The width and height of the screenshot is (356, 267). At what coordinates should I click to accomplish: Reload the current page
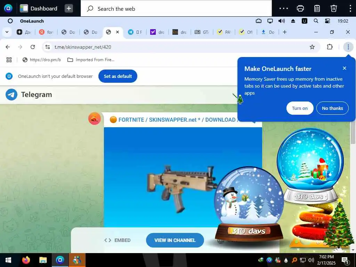(x=33, y=47)
